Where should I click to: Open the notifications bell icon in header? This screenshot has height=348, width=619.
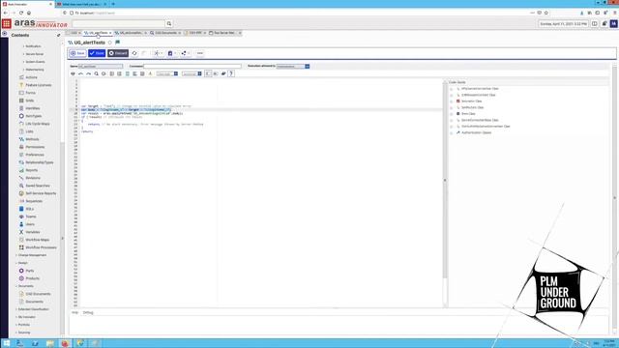[x=604, y=23]
